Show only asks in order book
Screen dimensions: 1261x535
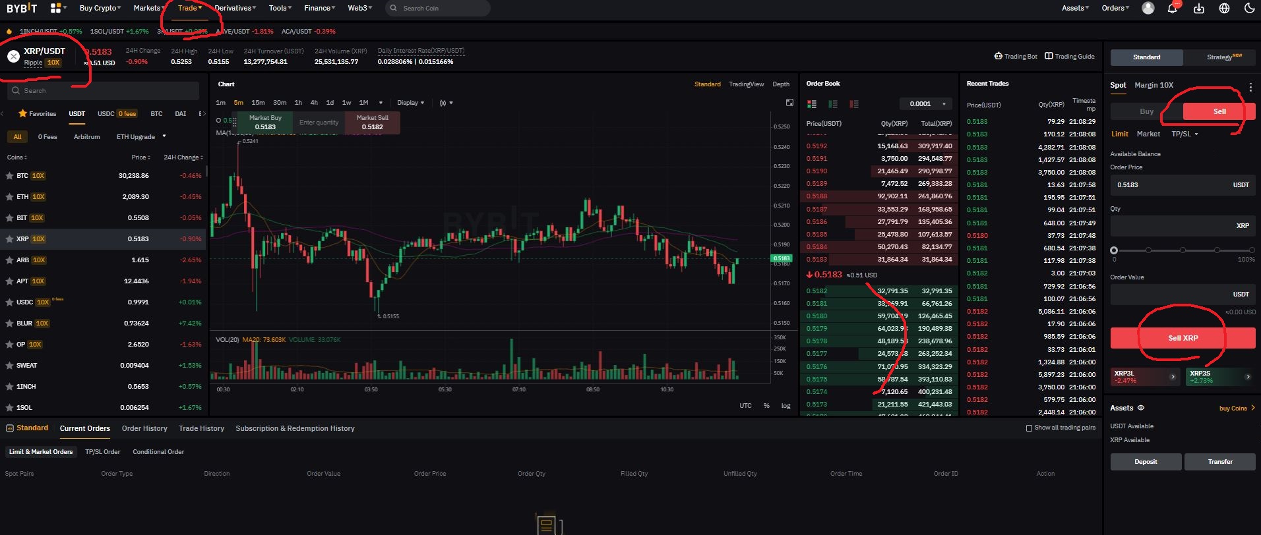(x=854, y=104)
